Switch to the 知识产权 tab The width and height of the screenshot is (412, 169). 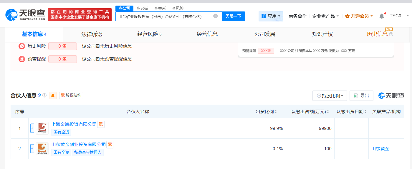click(x=322, y=34)
